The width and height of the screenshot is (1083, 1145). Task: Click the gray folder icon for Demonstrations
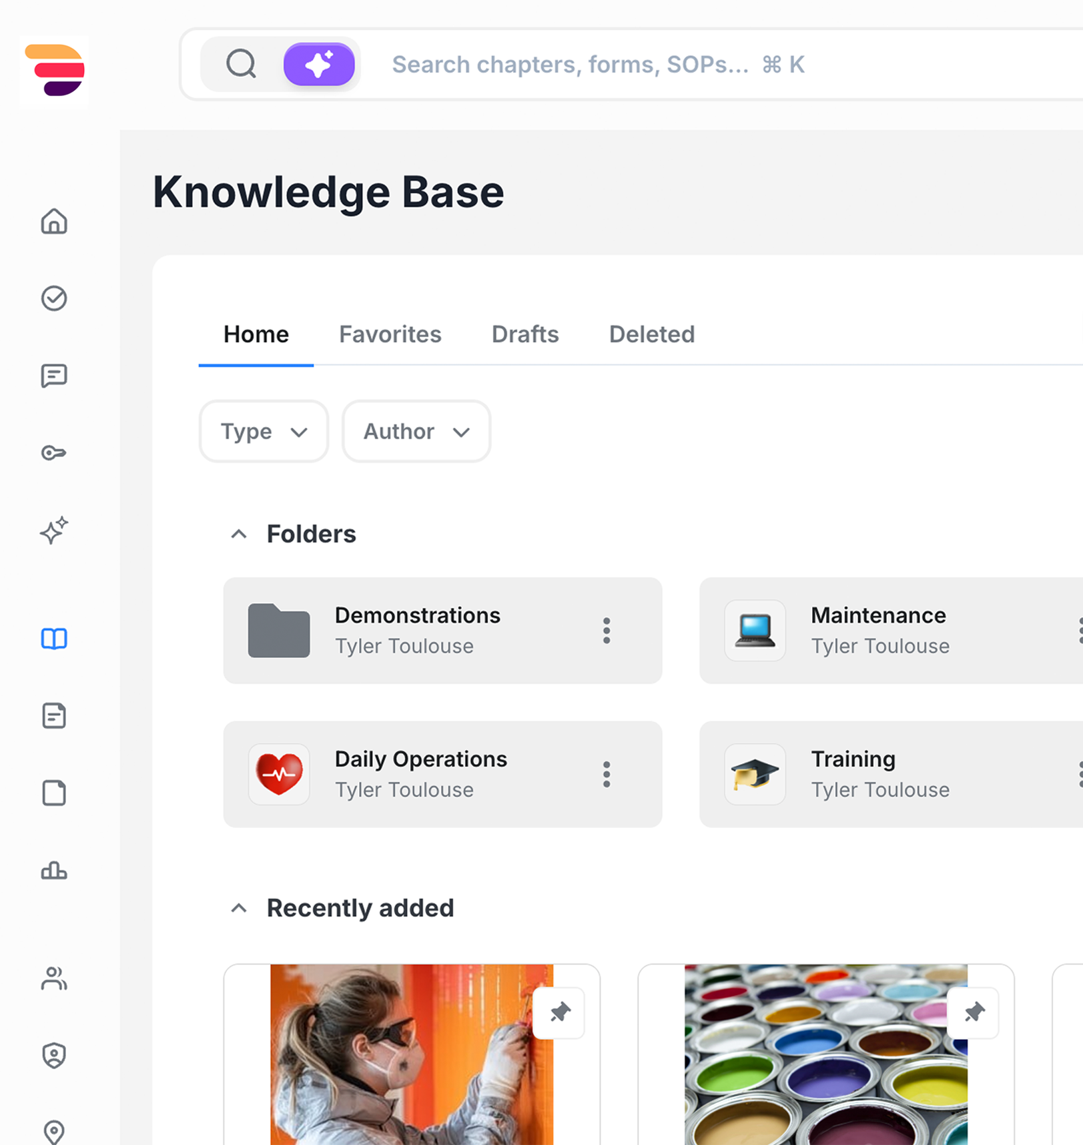pyautogui.click(x=279, y=631)
